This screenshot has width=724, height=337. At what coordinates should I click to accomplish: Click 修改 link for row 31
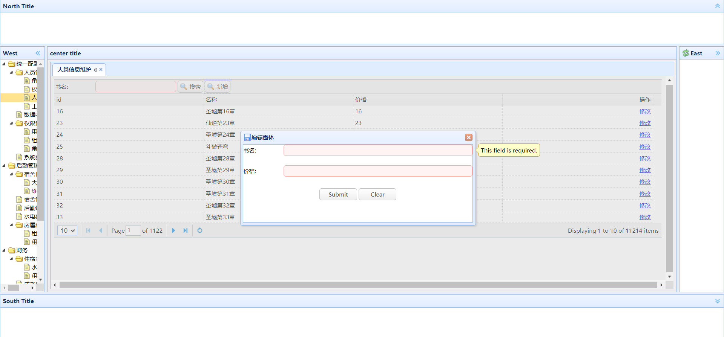[x=645, y=194]
